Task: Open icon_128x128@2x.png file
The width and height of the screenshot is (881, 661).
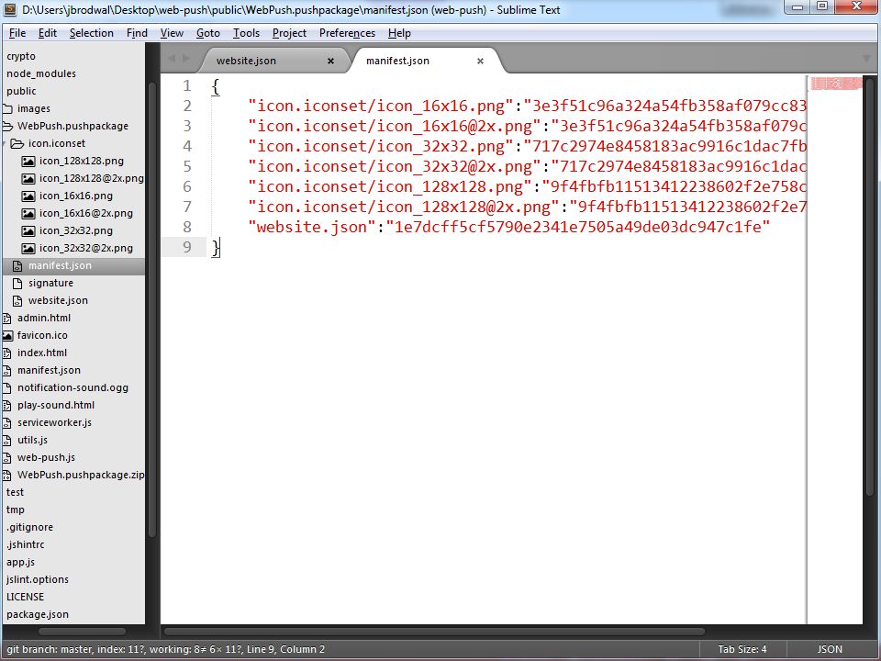Action: [x=91, y=178]
